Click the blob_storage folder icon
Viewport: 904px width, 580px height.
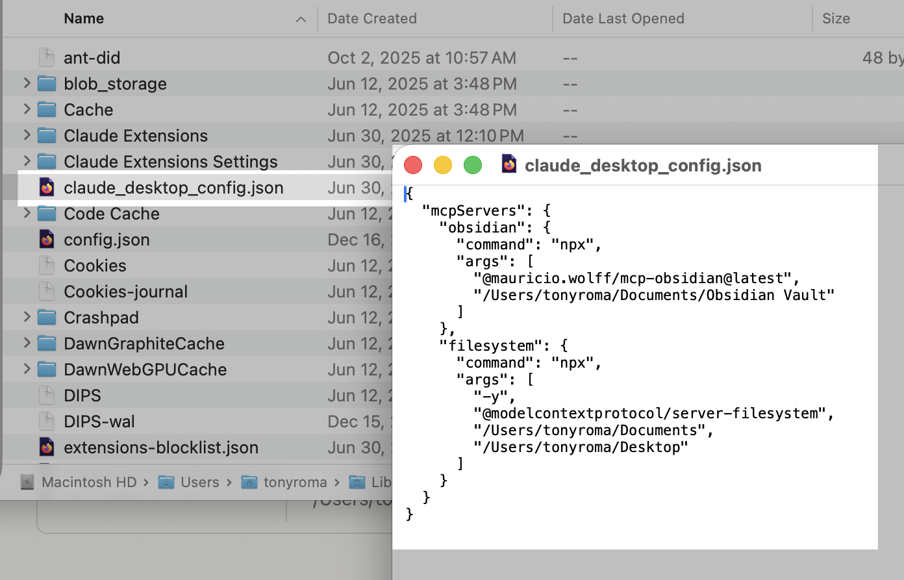[47, 84]
